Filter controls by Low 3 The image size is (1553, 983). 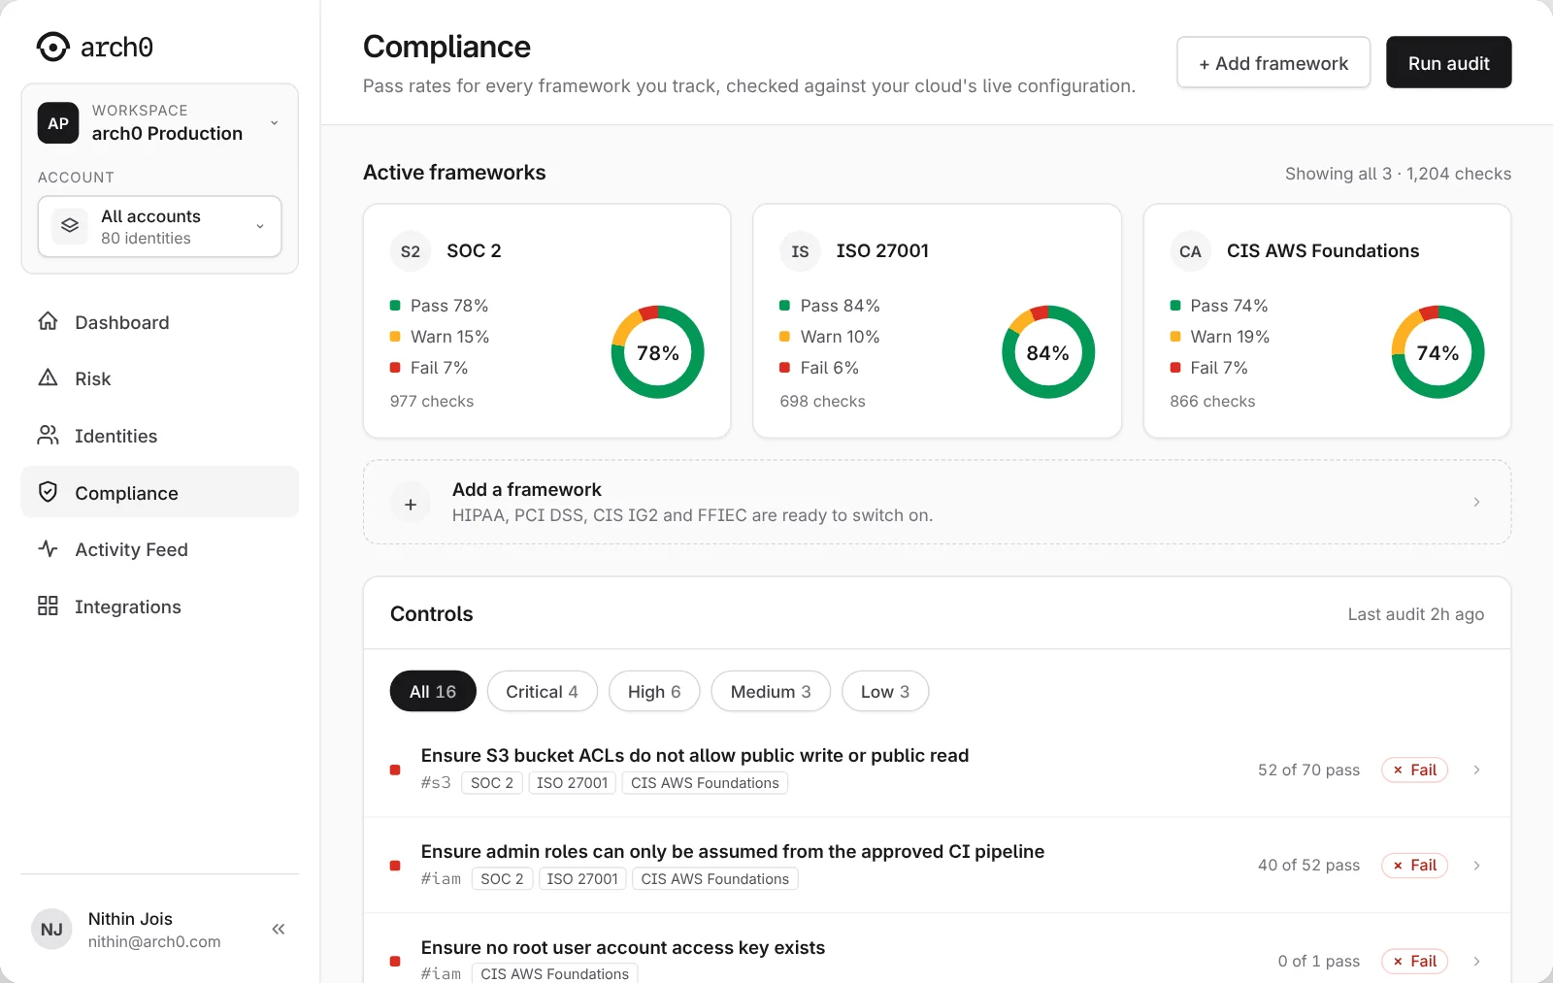885,691
